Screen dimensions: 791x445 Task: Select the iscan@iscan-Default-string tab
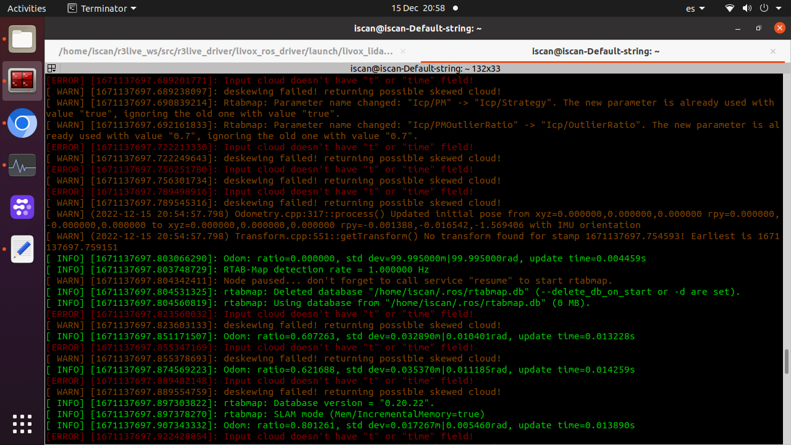(595, 51)
